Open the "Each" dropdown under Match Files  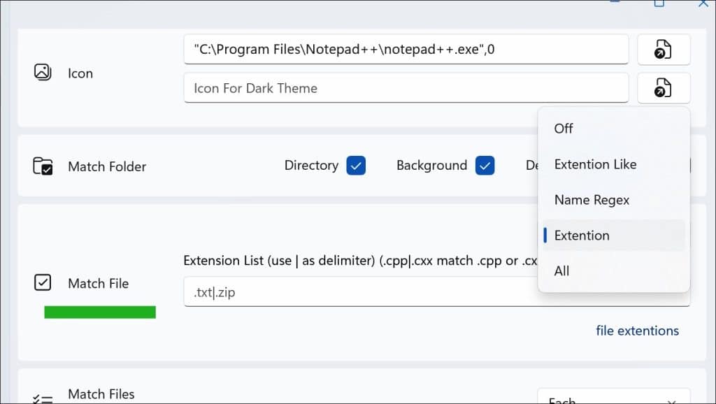click(x=613, y=398)
